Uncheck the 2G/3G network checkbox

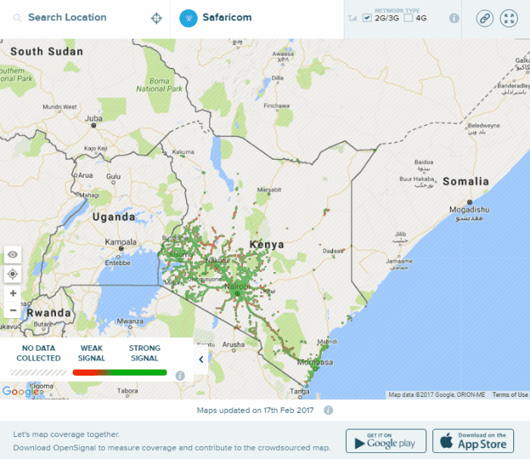(x=367, y=17)
